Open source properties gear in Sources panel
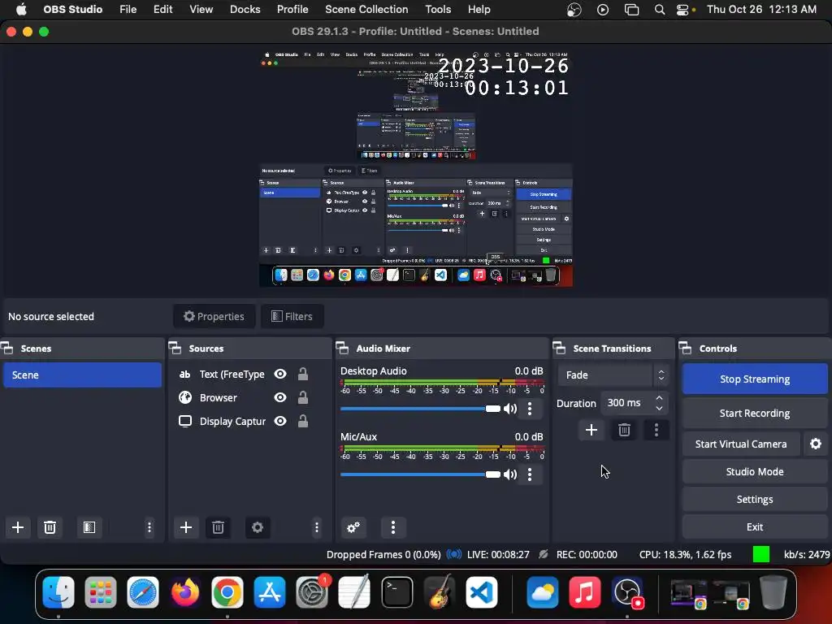Image resolution: width=832 pixels, height=624 pixels. tap(258, 526)
